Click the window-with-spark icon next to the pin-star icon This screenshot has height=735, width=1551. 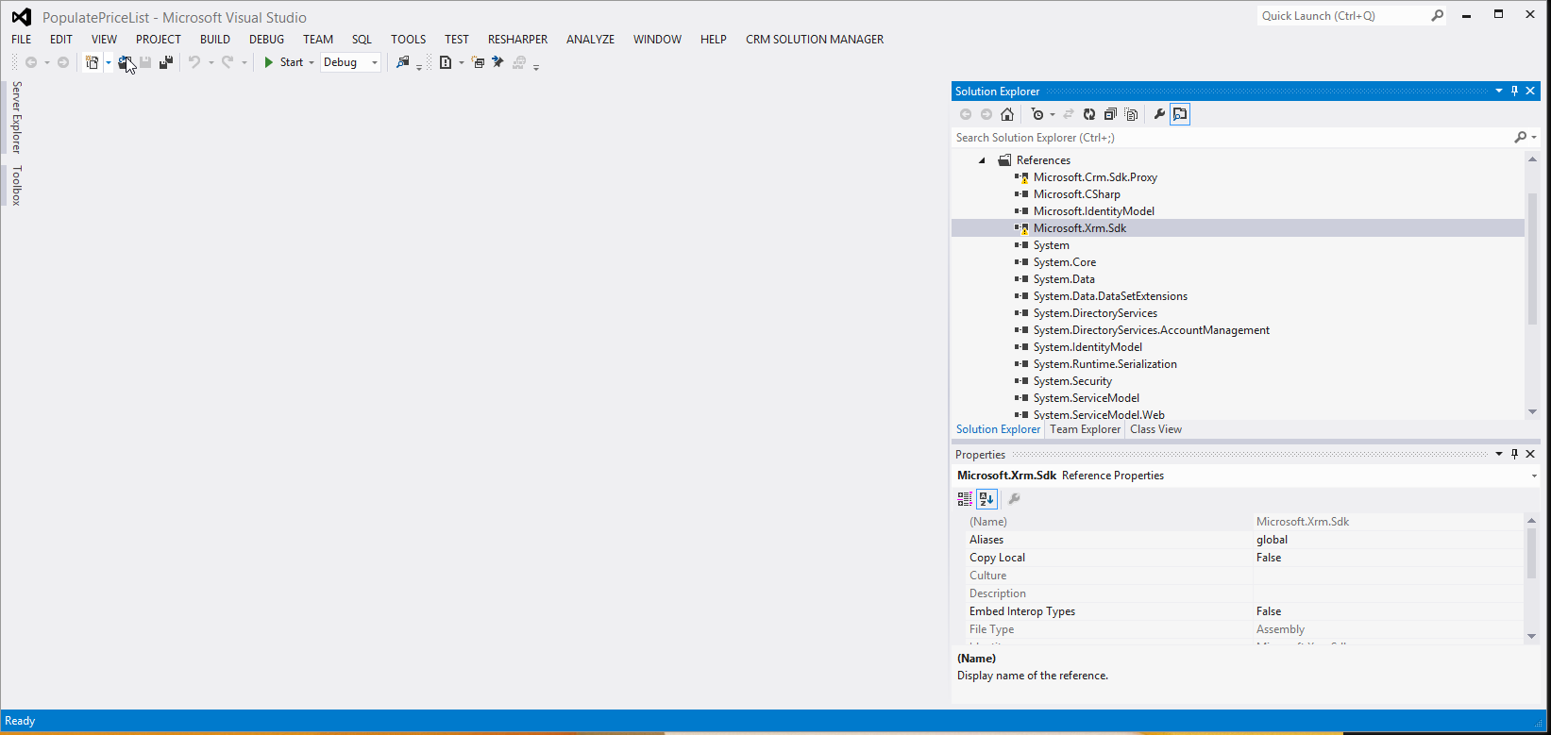(x=478, y=62)
